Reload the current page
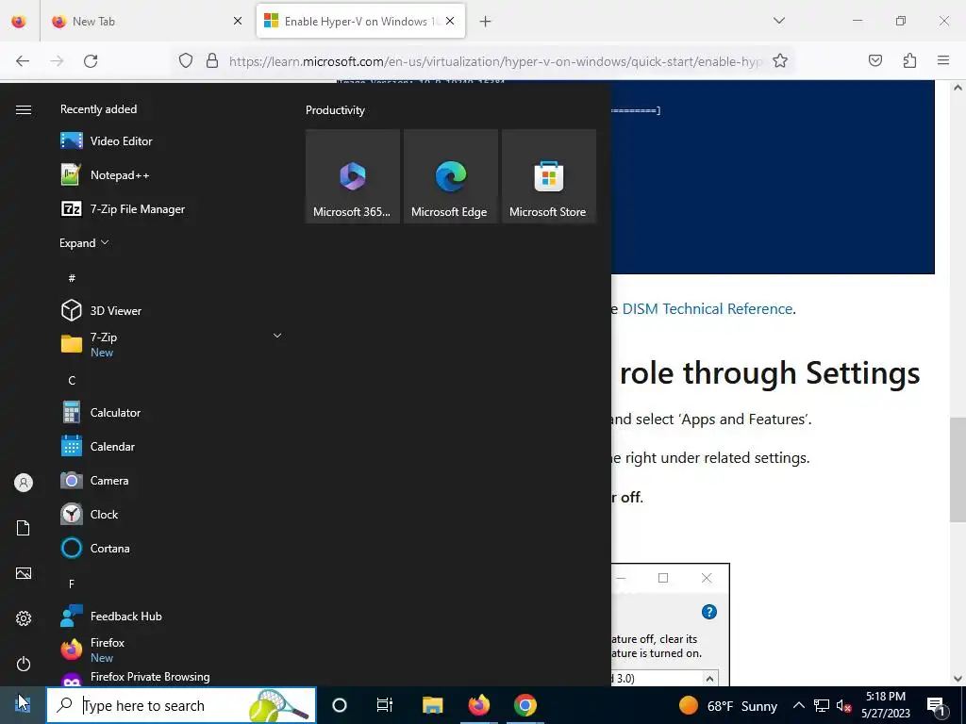The width and height of the screenshot is (966, 724). (x=91, y=60)
